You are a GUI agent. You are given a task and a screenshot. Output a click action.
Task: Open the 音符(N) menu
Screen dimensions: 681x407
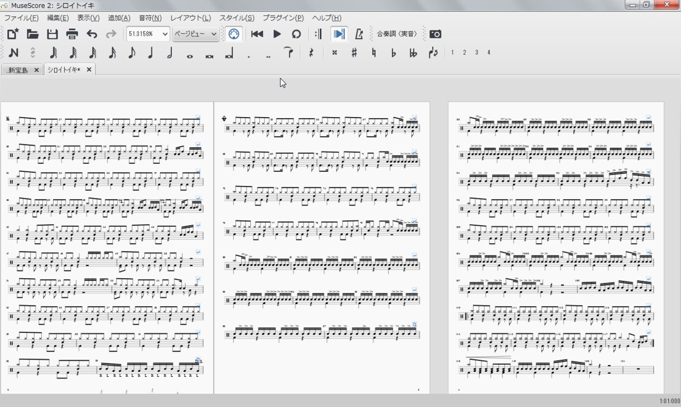pos(150,18)
